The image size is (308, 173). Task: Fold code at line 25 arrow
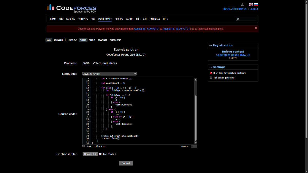coord(90,117)
